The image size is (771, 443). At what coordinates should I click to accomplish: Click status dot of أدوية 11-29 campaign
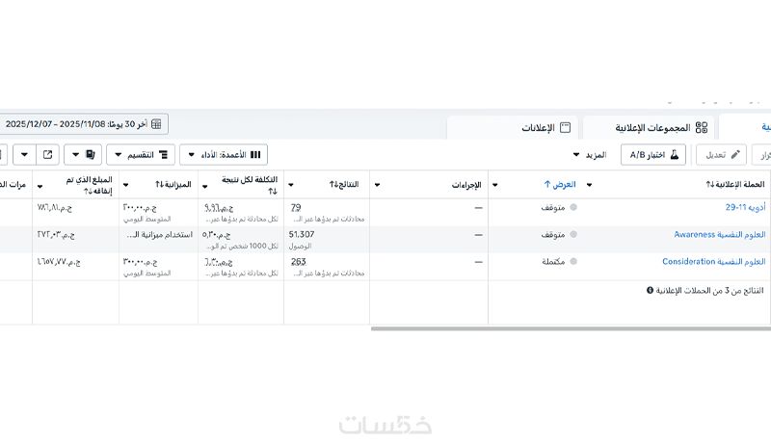point(573,208)
